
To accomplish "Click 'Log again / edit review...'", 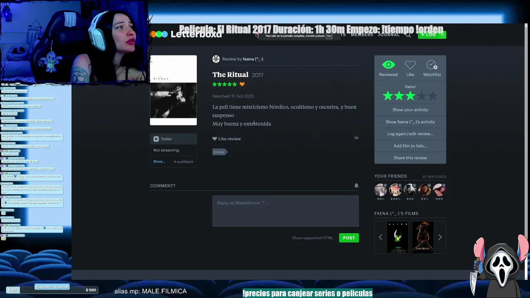I will [410, 134].
